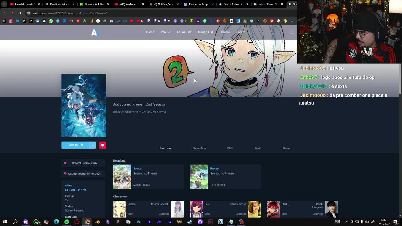Open Premiere Pro from the taskbar

(x=149, y=222)
